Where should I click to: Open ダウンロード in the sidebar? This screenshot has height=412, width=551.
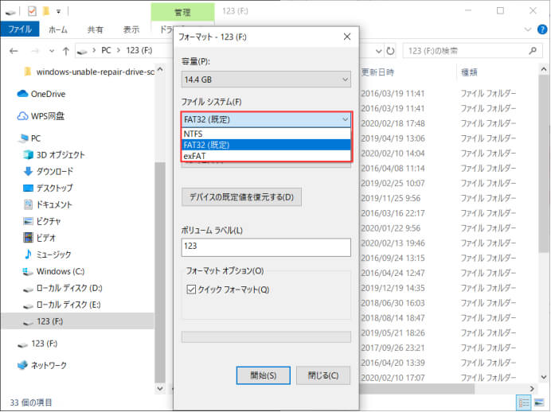coord(48,171)
